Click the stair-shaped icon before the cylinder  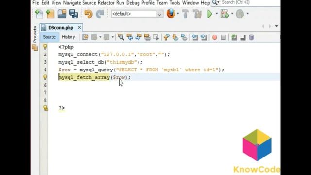coord(243,38)
